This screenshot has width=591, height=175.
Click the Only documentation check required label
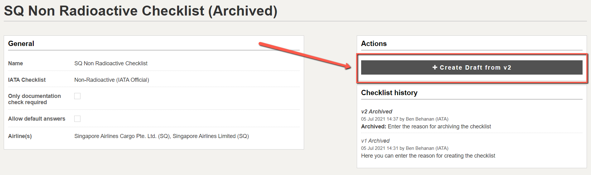[x=34, y=99]
